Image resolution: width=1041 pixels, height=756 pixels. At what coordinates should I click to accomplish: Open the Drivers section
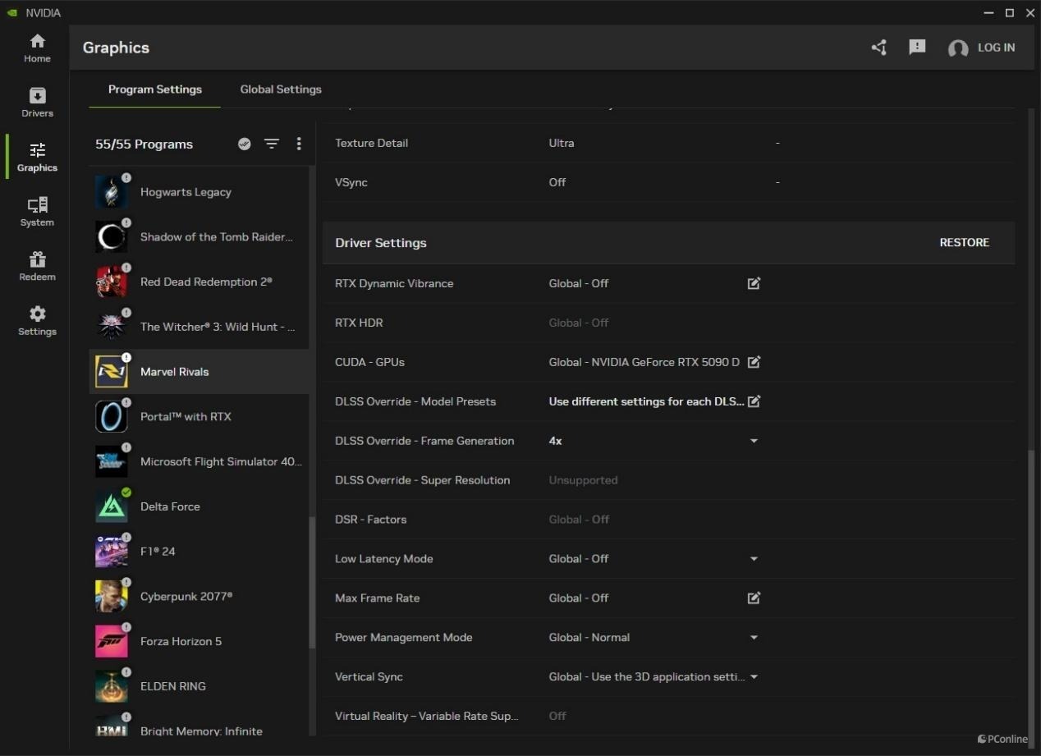[x=37, y=103]
